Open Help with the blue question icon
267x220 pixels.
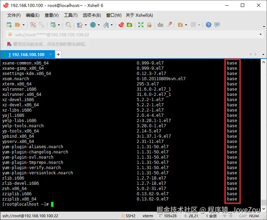[x=208, y=25]
